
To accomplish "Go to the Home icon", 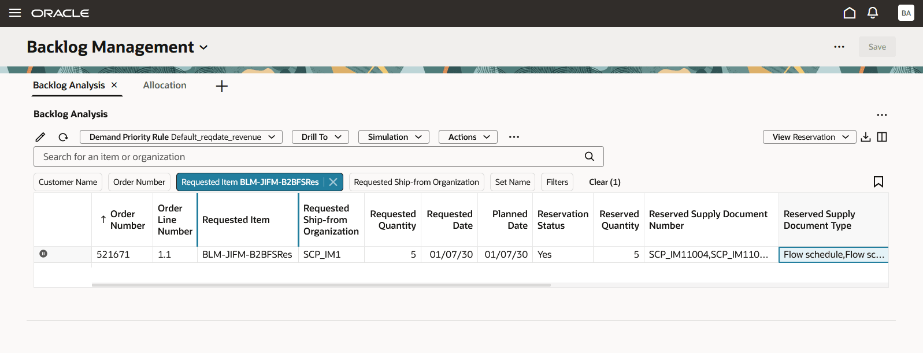I will click(x=849, y=13).
